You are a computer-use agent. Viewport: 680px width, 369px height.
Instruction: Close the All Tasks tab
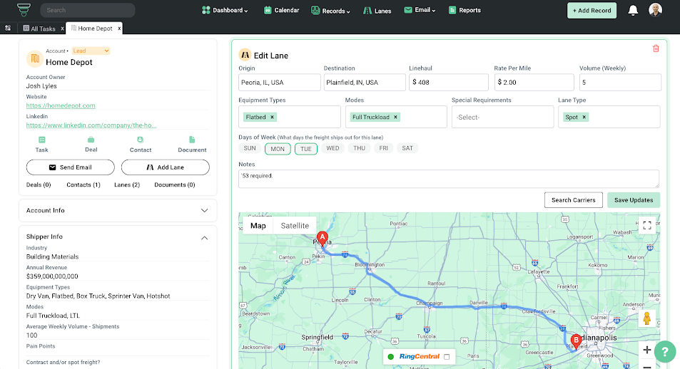[x=62, y=28]
